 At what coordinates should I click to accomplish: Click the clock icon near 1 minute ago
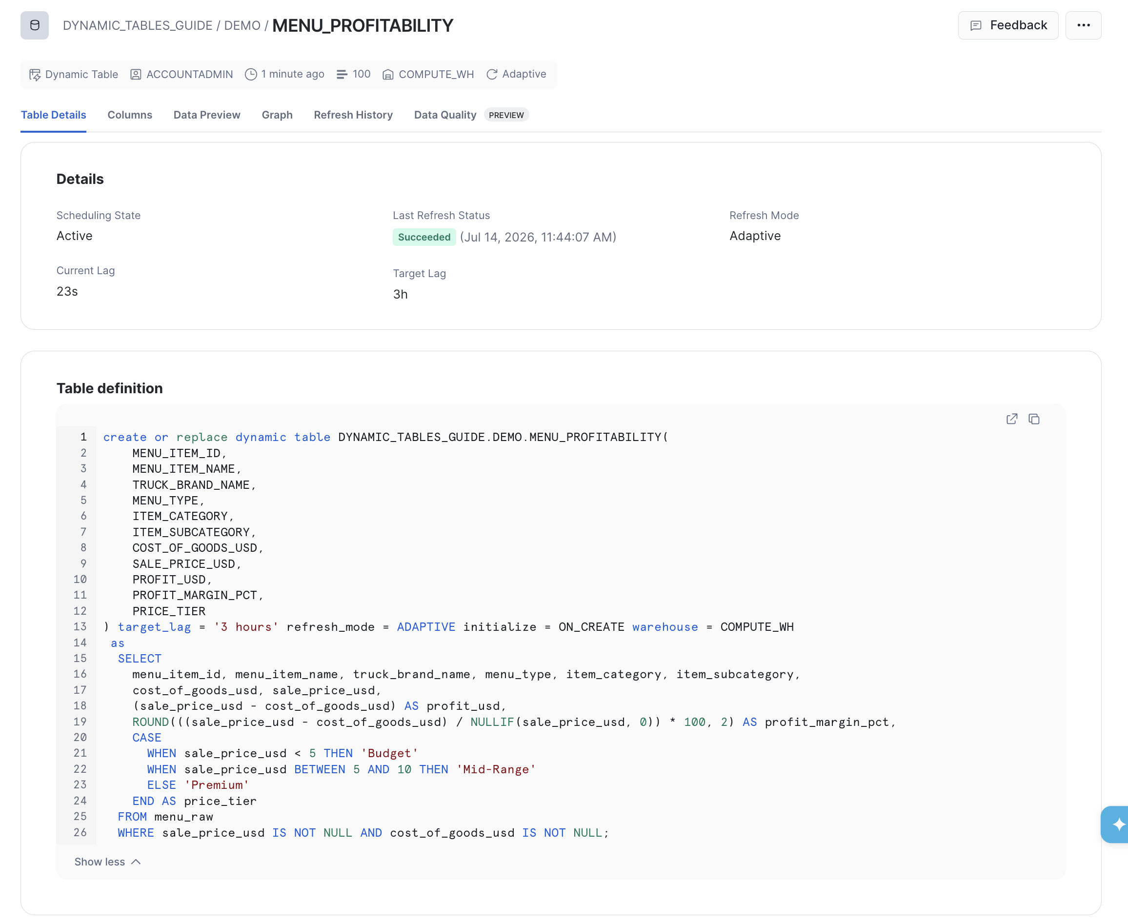click(251, 75)
